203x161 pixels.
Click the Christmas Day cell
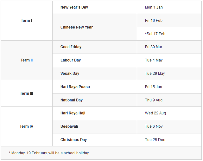73,140
